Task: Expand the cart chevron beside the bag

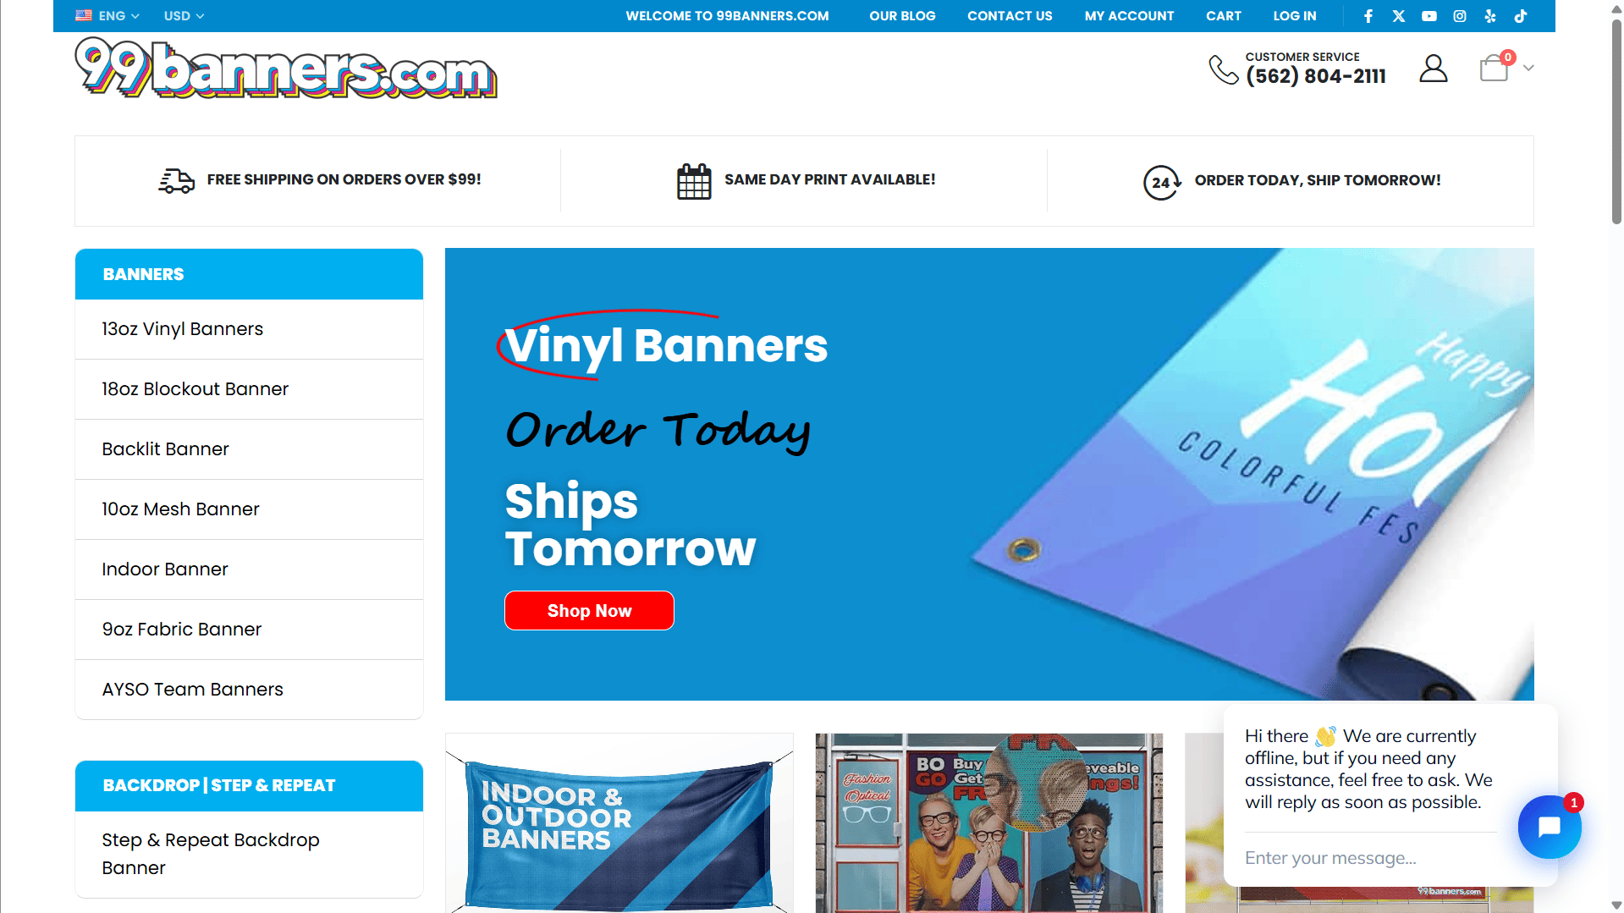Action: point(1528,69)
